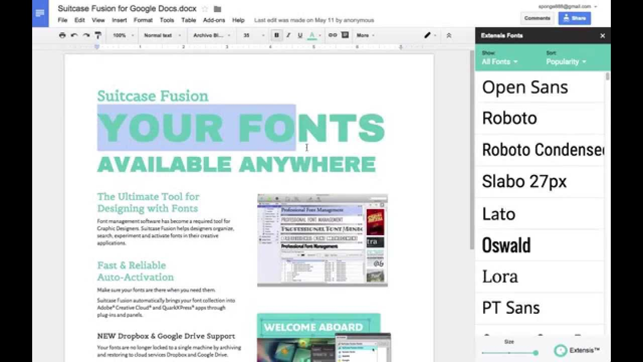The width and height of the screenshot is (643, 362).
Task: Hide the menus with the double chevron
Action: (449, 35)
